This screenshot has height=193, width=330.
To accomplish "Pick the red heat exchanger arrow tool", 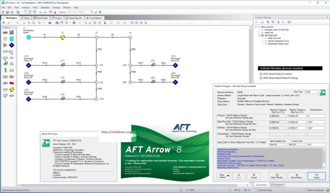I will click(x=11, y=83).
